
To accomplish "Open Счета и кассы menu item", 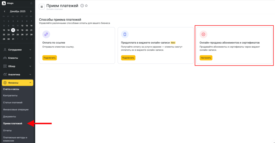I will pos(11,89).
